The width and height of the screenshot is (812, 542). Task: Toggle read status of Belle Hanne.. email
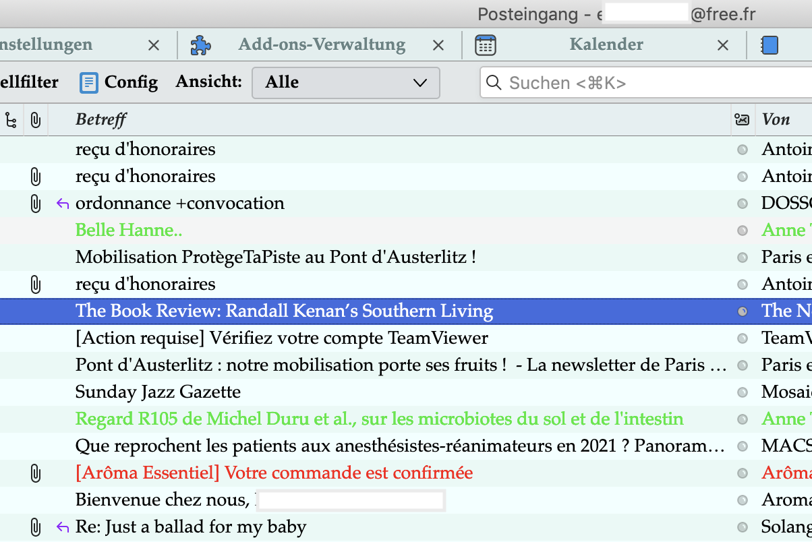[x=743, y=231]
